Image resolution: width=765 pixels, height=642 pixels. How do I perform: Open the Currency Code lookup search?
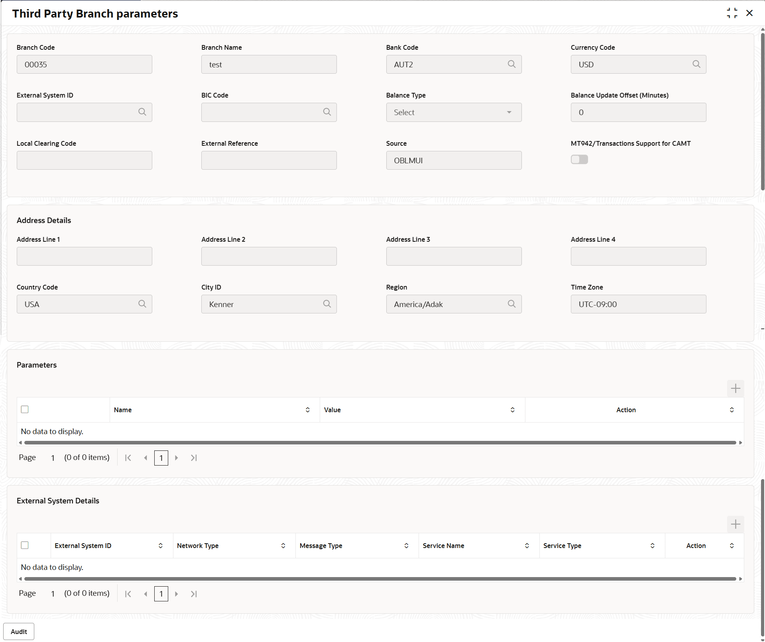pos(696,64)
